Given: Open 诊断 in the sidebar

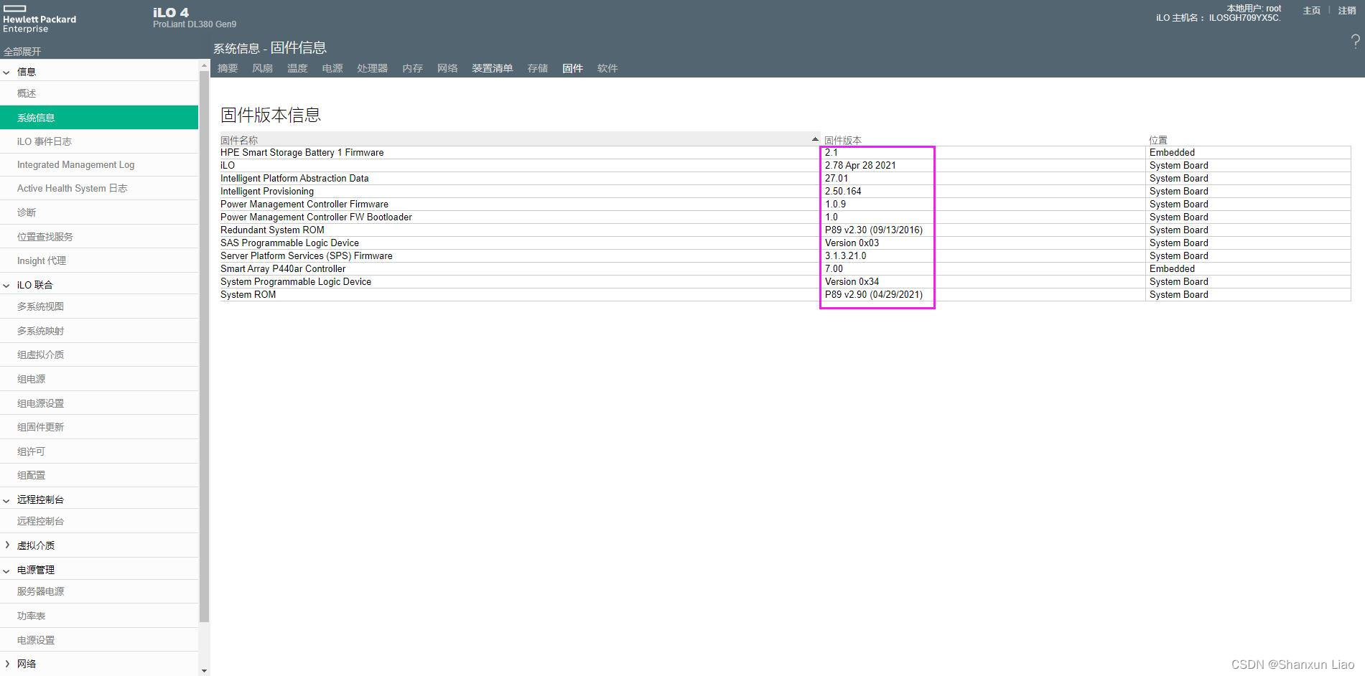Looking at the screenshot, I should [x=99, y=212].
